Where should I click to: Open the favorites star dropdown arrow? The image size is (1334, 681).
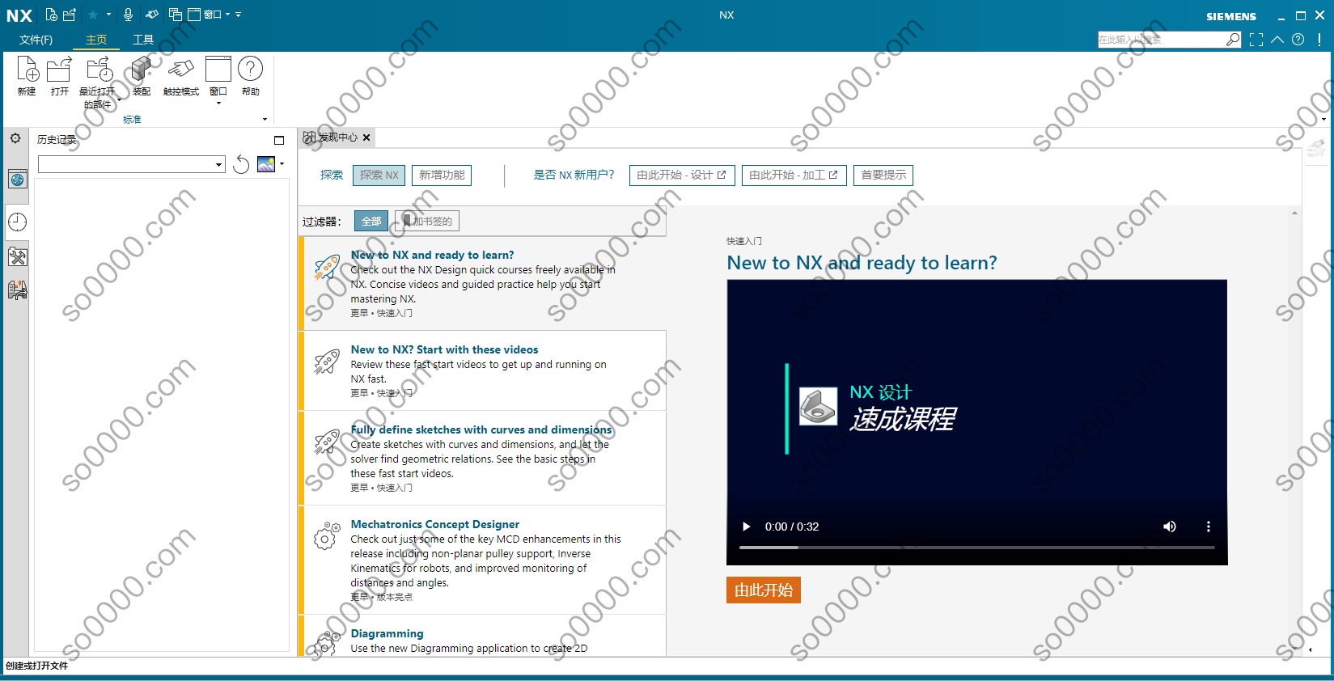pos(108,15)
